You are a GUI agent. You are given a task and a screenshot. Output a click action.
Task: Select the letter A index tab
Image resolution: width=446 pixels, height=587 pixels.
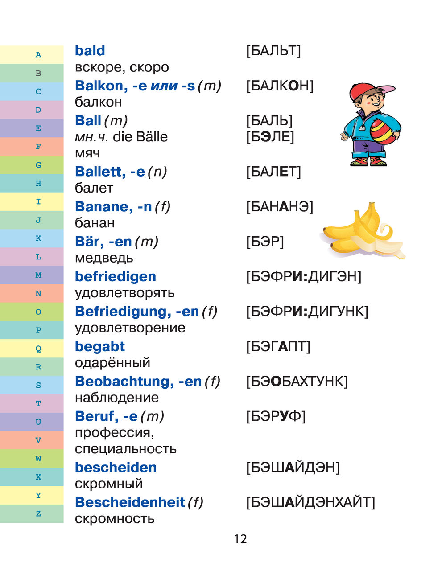point(38,55)
